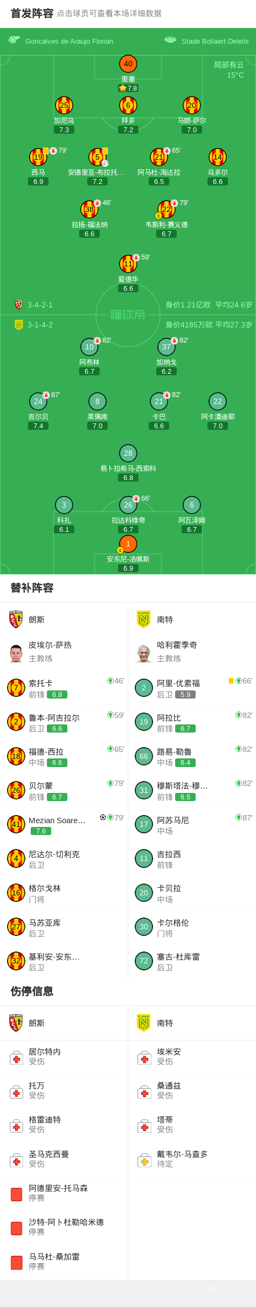
Task: Select 易卜拉希马-西索科 number 28 badge
Action: coord(128,453)
